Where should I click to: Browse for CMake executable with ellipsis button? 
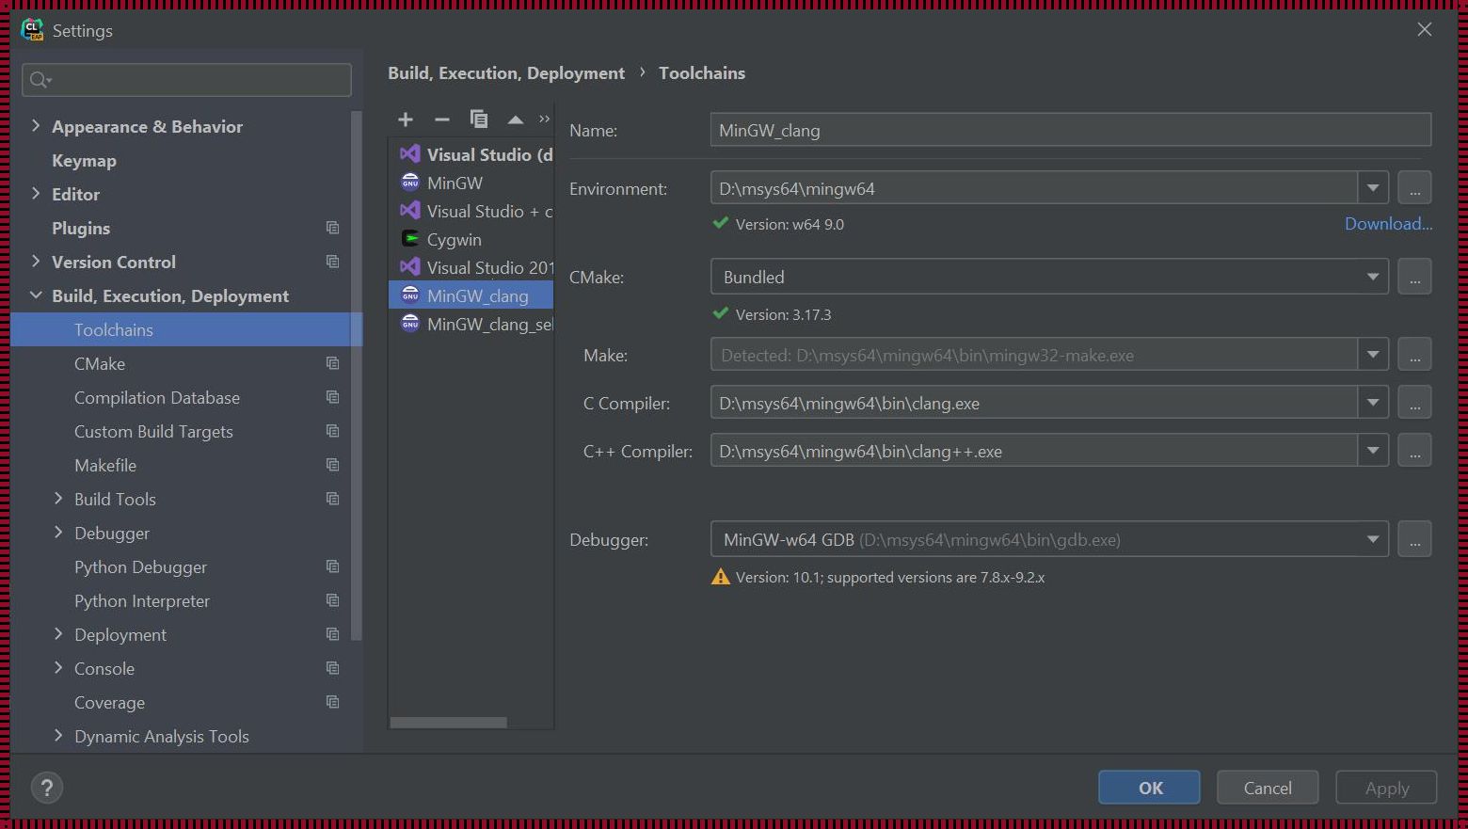(x=1414, y=277)
